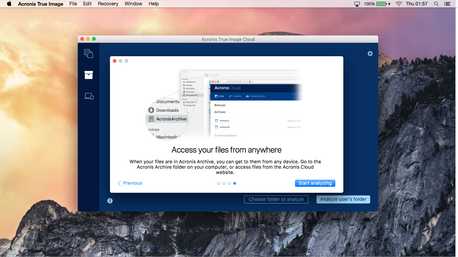This screenshot has width=458, height=257.
Task: Jump to the first onboarding page dot
Action: [x=219, y=183]
